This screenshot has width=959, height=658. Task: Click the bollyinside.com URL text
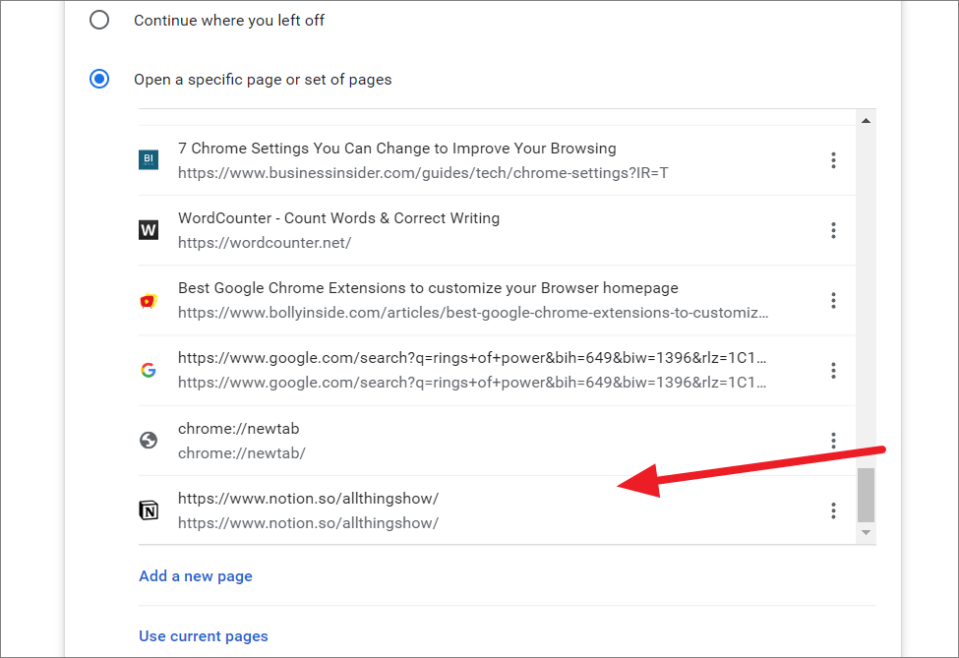click(x=473, y=313)
